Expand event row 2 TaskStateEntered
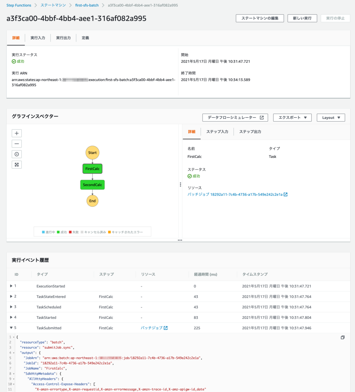This screenshot has width=355, height=392. coord(11,296)
